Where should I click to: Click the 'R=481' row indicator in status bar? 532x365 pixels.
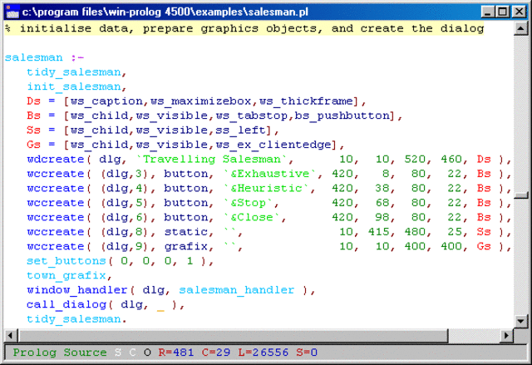tap(176, 353)
